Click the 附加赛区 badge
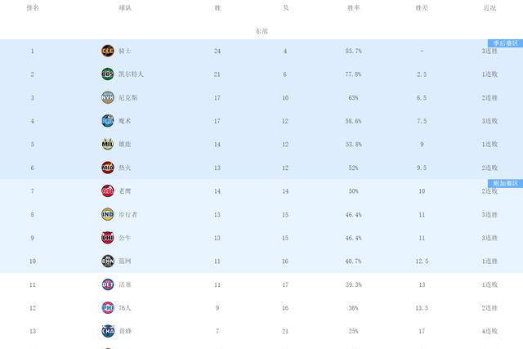 [505, 183]
